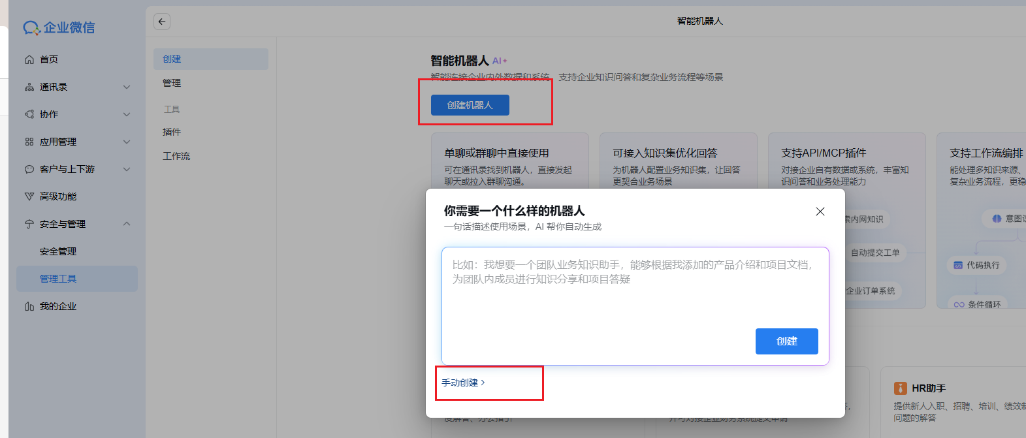Click the 支持工作流编排 card
This screenshot has width=1026, height=438.
coord(982,221)
